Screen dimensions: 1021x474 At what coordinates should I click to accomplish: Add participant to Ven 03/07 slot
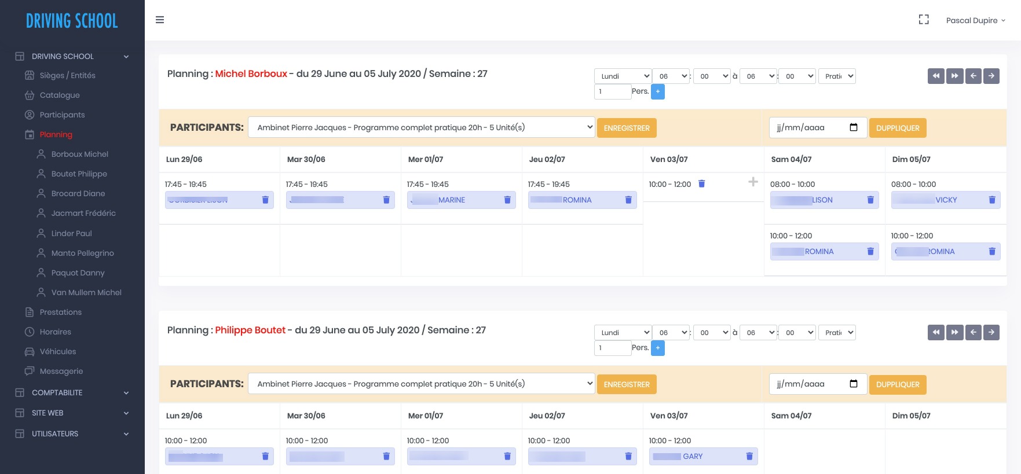[753, 182]
